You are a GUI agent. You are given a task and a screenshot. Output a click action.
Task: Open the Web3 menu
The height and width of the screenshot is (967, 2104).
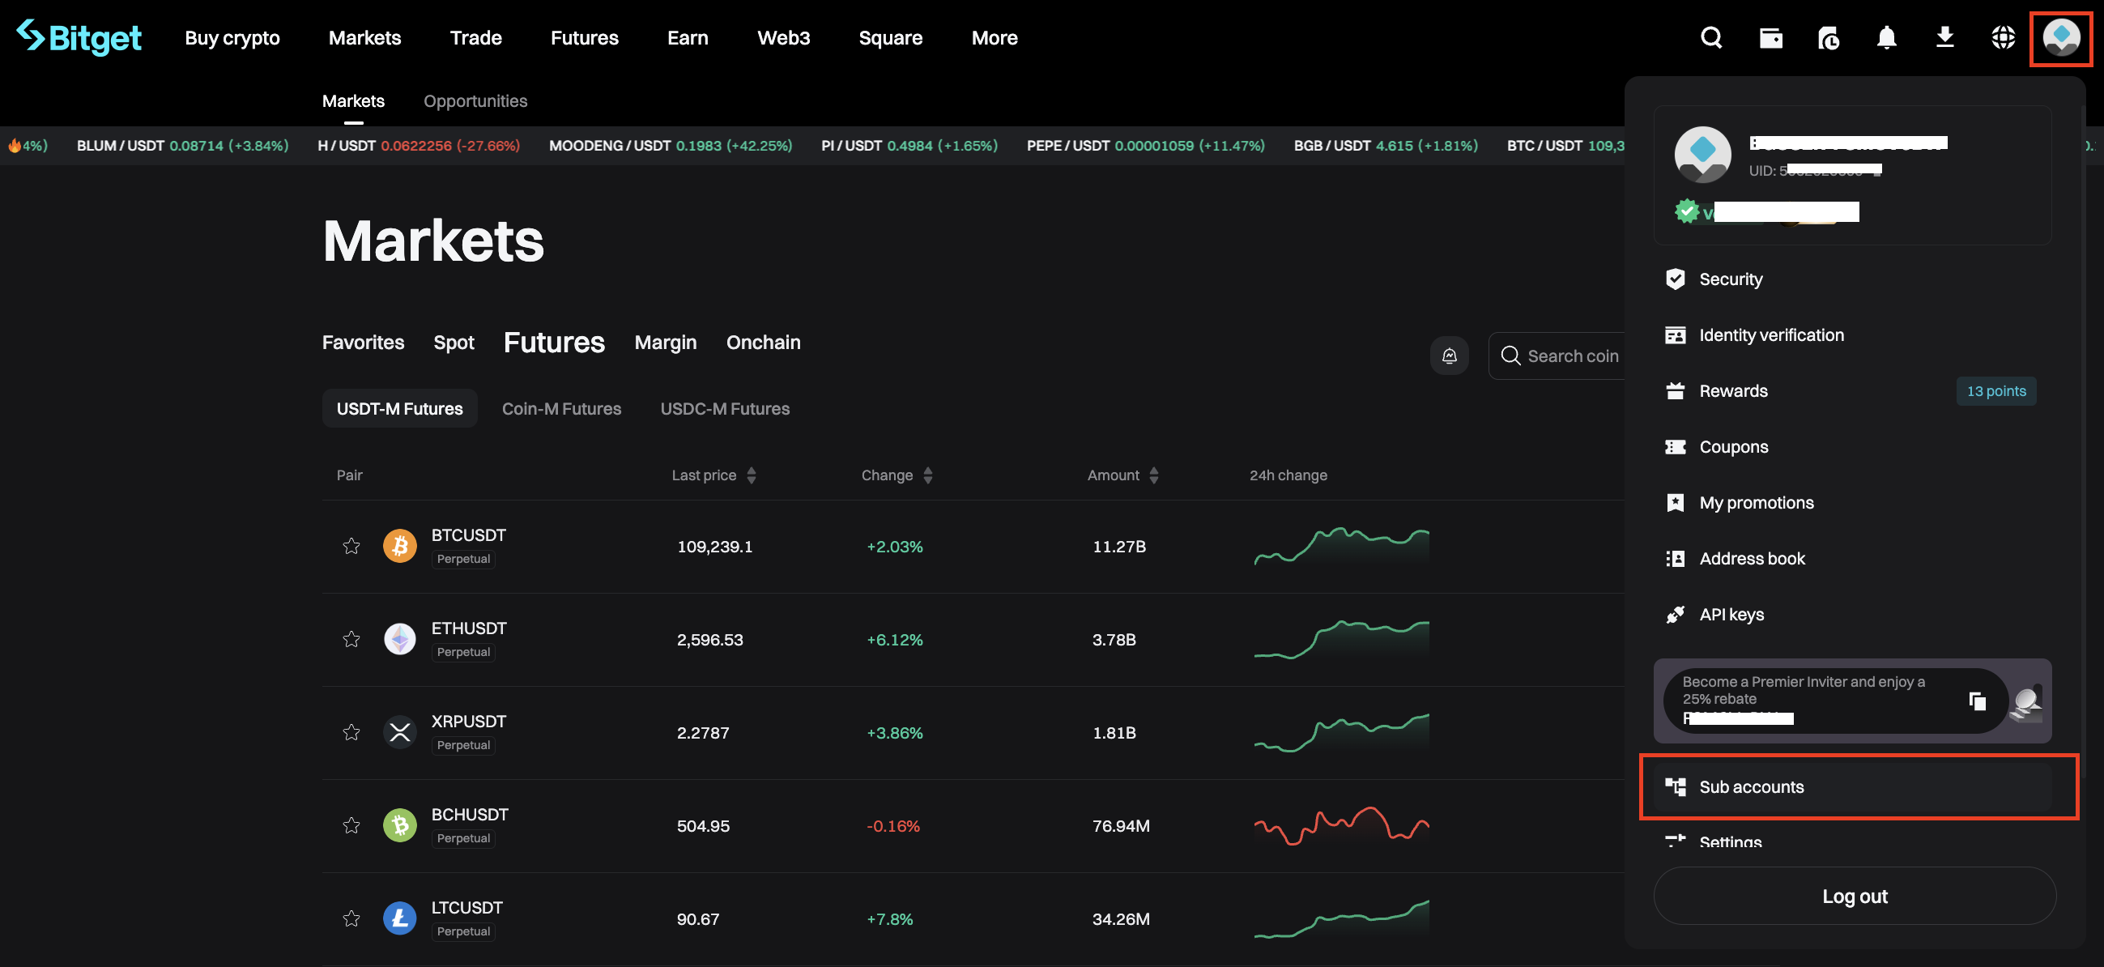(x=783, y=37)
